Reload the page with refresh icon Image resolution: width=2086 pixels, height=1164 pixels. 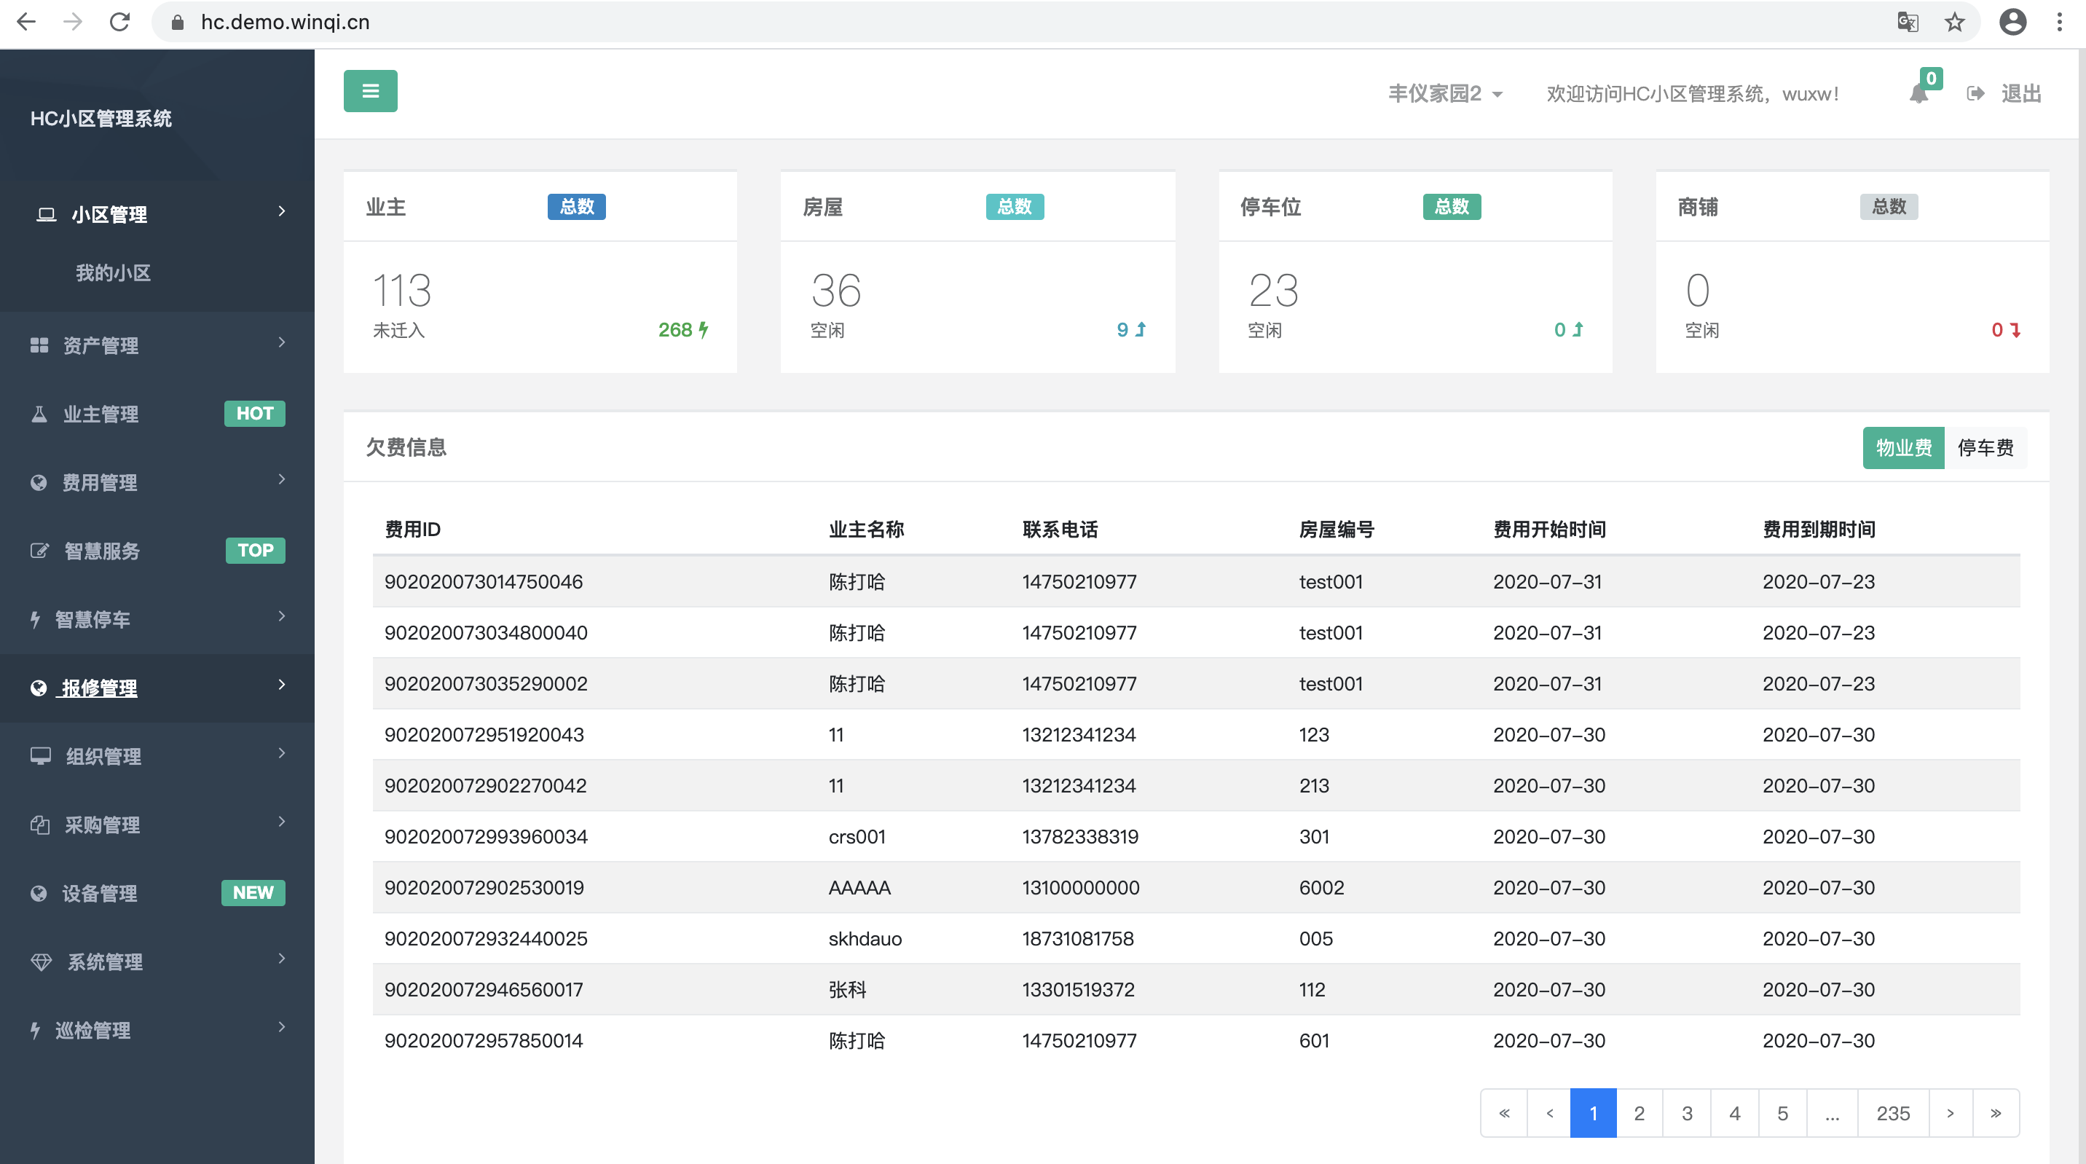[120, 22]
